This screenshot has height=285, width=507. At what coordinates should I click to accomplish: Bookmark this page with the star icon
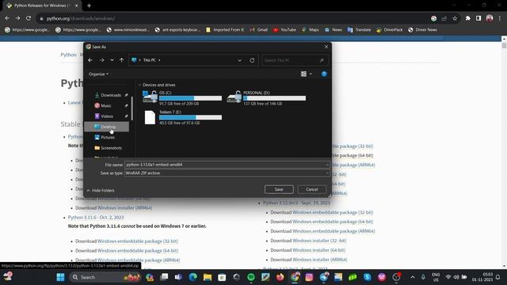455,18
